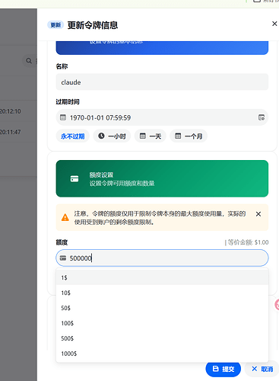Set expiry to 永不过期
This screenshot has width=279, height=381.
coord(72,136)
